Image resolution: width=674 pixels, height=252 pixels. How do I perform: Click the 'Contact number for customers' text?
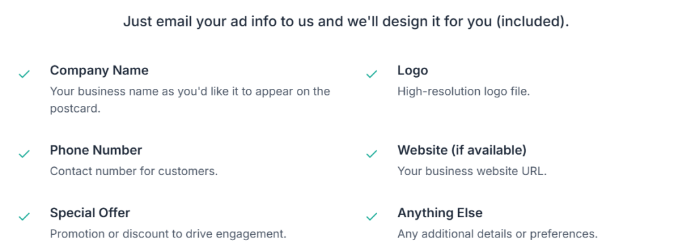coord(134,171)
